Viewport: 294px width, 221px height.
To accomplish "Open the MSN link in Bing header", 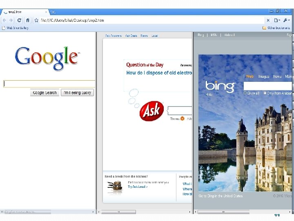I will coord(214,35).
